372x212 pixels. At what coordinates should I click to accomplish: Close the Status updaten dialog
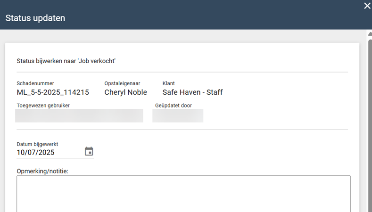point(367,6)
